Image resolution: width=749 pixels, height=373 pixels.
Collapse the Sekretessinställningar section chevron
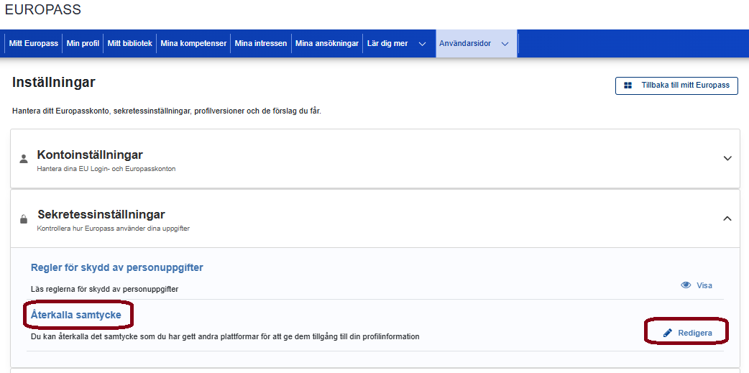click(x=727, y=218)
